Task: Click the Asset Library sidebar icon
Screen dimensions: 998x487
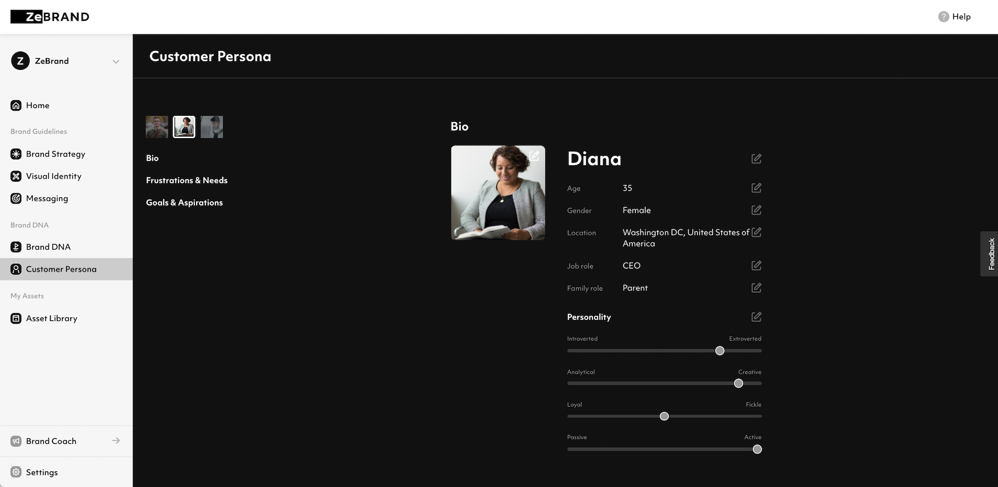Action: click(16, 318)
